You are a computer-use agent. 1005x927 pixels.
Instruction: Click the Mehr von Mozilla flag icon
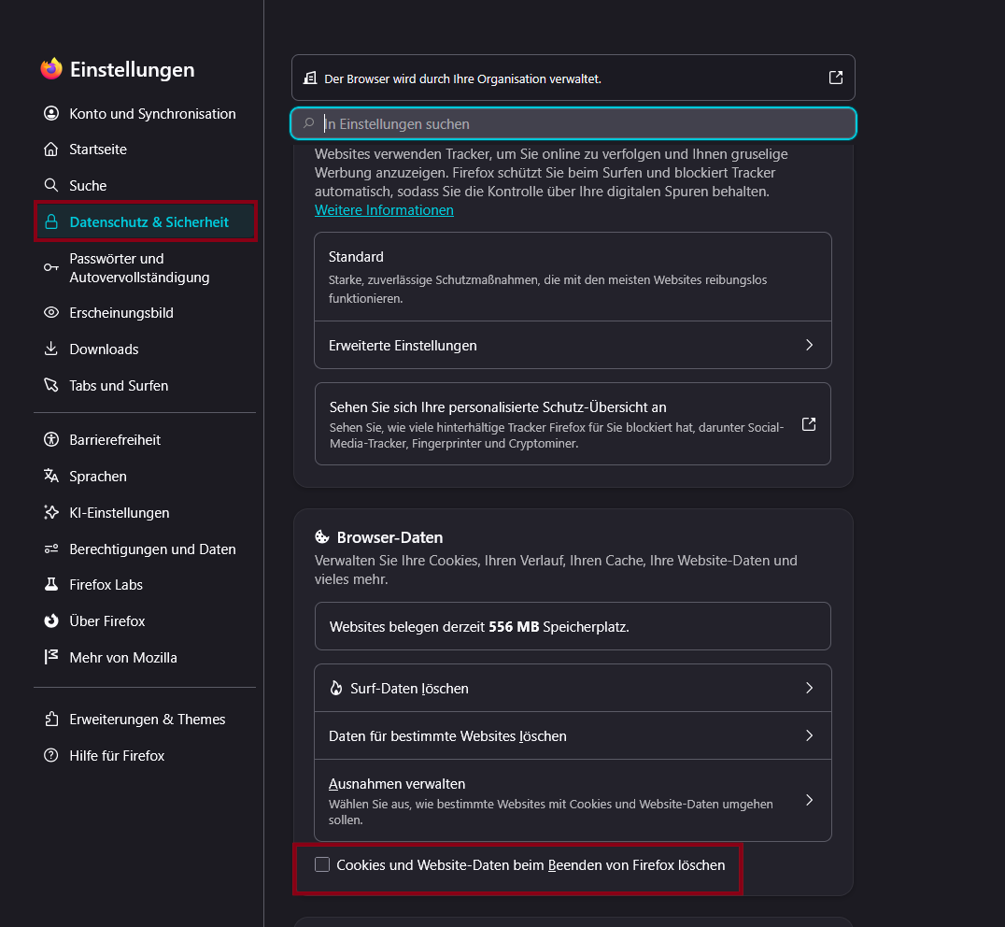coord(51,657)
